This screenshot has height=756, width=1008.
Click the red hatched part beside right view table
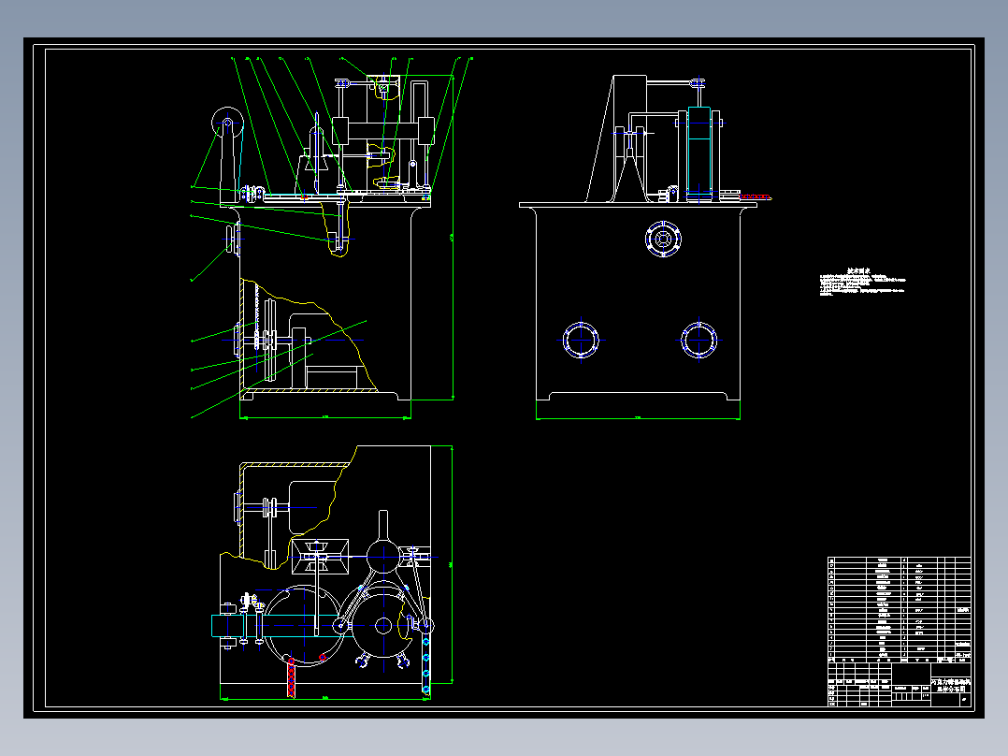(x=756, y=196)
